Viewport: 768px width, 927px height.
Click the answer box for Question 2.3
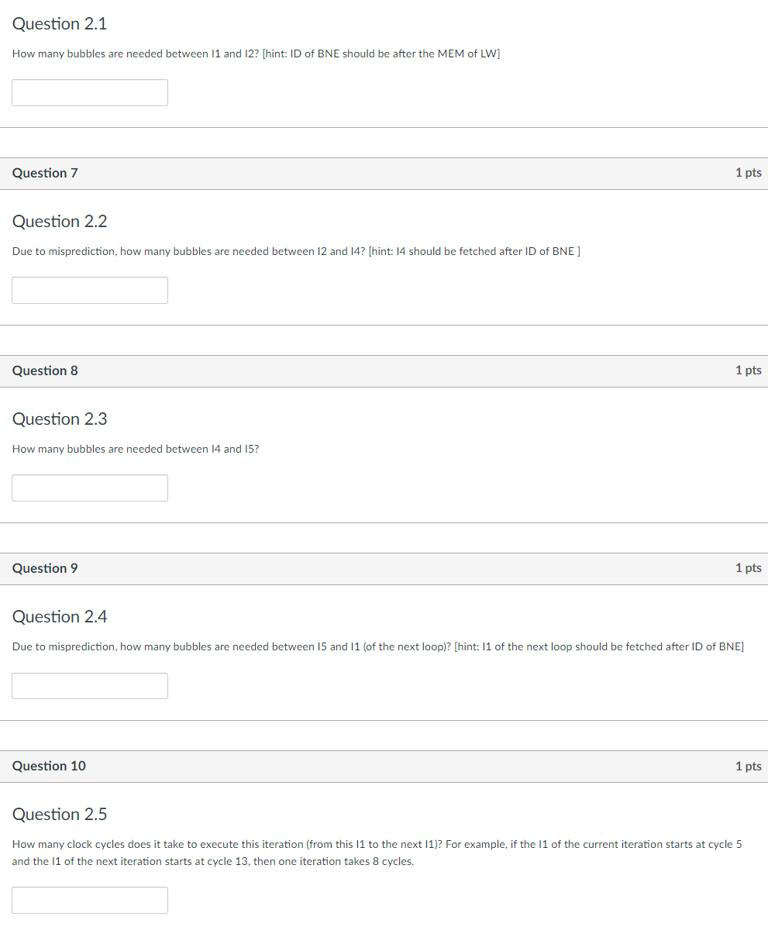tap(89, 488)
